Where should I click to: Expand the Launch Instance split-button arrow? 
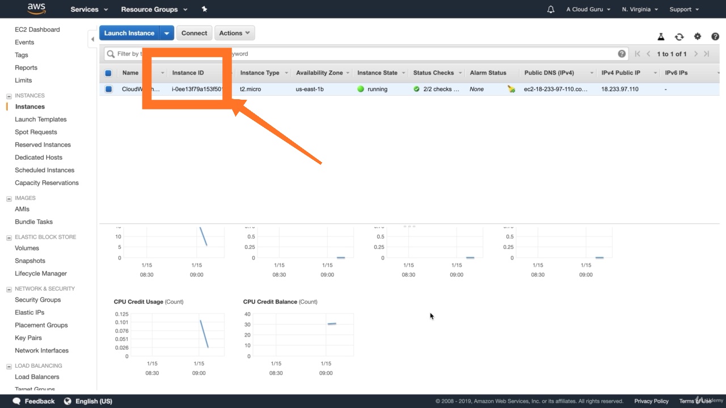click(x=167, y=33)
